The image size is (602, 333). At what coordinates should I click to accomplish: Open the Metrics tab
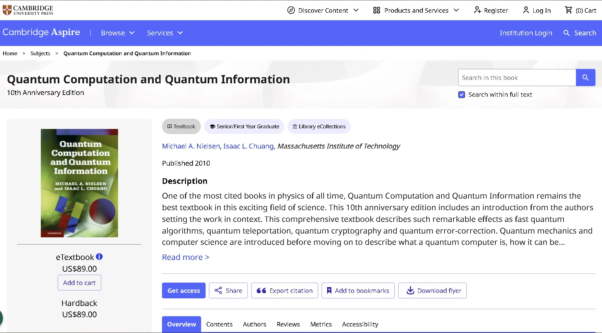(321, 324)
